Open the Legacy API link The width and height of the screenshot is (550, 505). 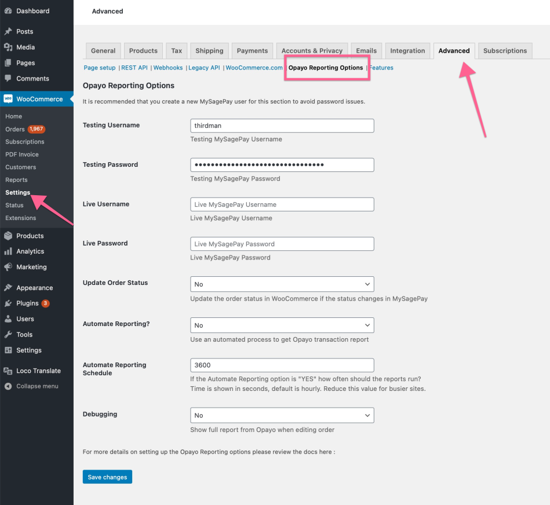point(204,68)
